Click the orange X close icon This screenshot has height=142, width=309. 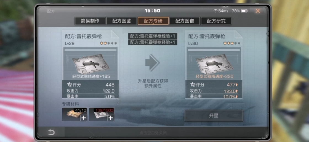258,11
